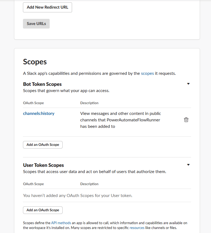The height and width of the screenshot is (233, 211).
Task: Follow the API methods link
Action: (x=61, y=223)
